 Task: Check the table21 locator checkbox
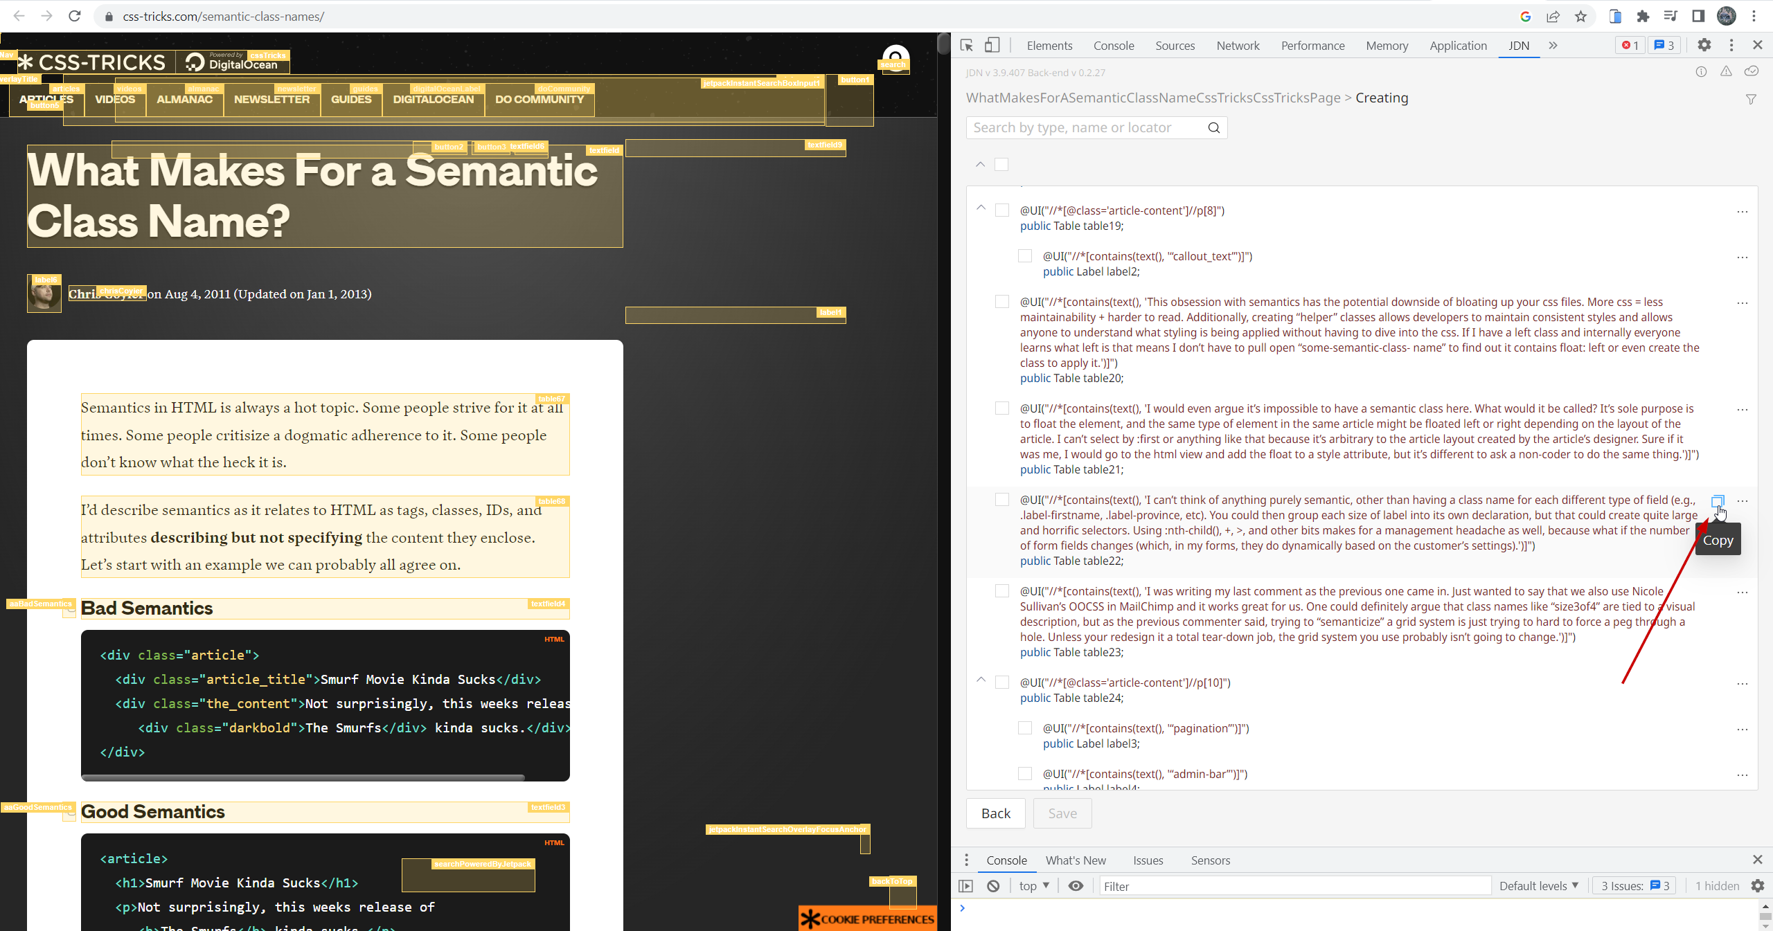[x=1002, y=408]
